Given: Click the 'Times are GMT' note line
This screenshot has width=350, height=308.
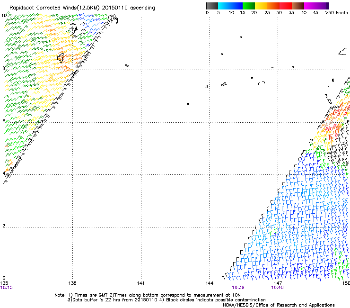Looking at the screenshot, I should pyautogui.click(x=148, y=295).
